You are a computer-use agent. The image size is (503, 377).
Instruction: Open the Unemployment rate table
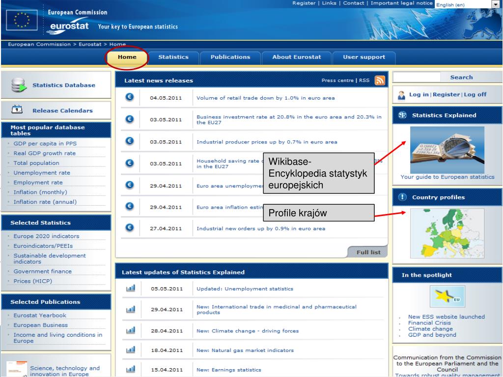42,173
